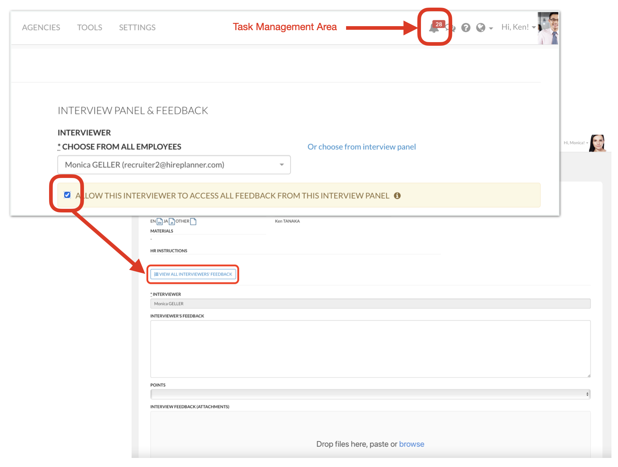Go to the Settings menu
This screenshot has height=467, width=618.
pos(137,28)
